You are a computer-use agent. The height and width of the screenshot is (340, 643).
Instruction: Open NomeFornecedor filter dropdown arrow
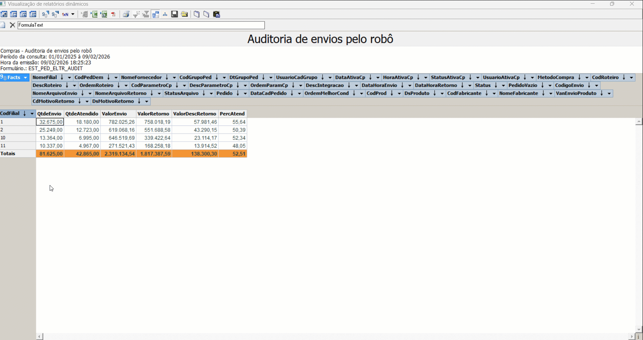pos(174,78)
